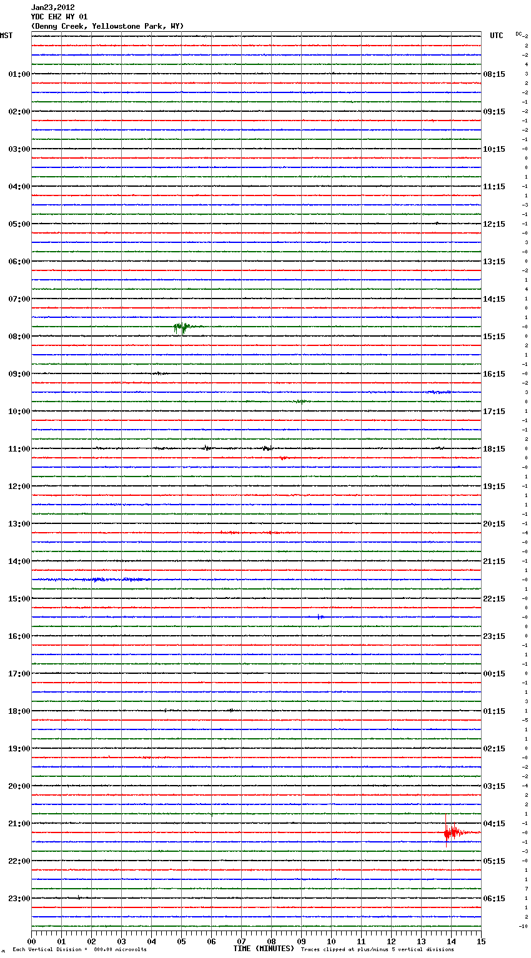
Task: Click the 14:15 UTC time label
Action: (x=494, y=299)
